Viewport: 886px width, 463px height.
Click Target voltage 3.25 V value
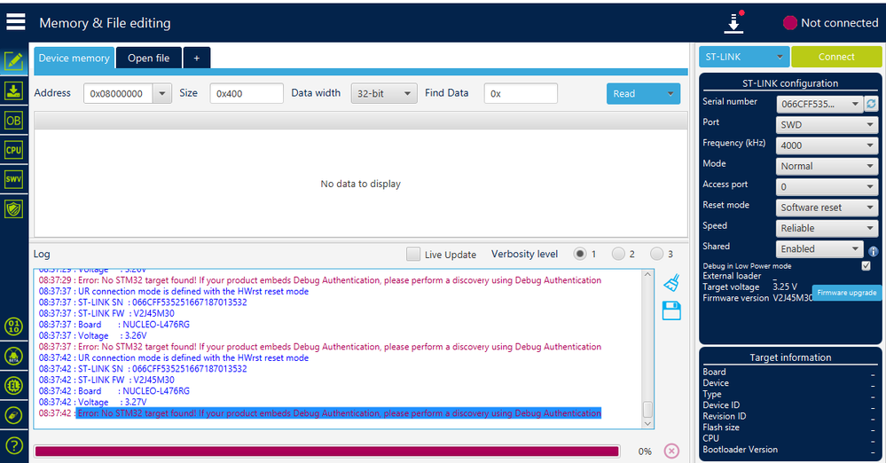[785, 286]
